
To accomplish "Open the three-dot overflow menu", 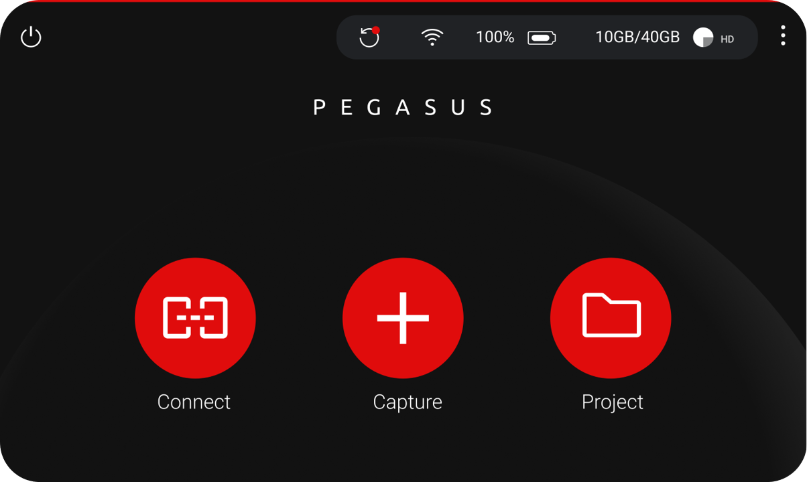I will click(x=783, y=35).
